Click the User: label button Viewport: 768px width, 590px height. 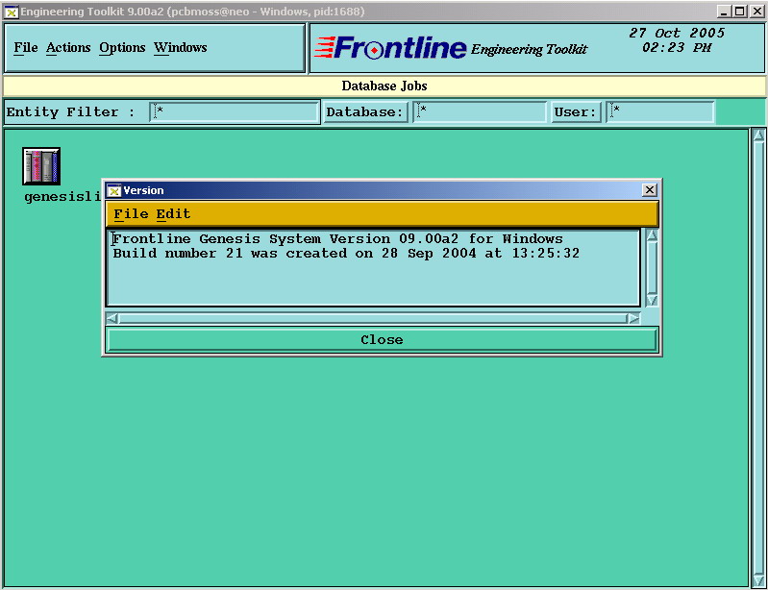576,112
